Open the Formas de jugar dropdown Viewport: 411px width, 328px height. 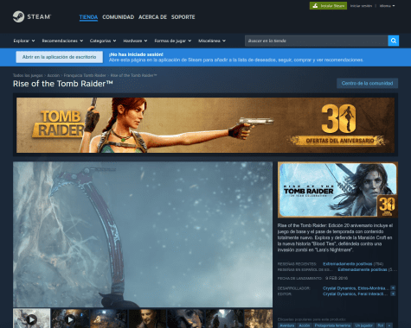click(x=173, y=41)
